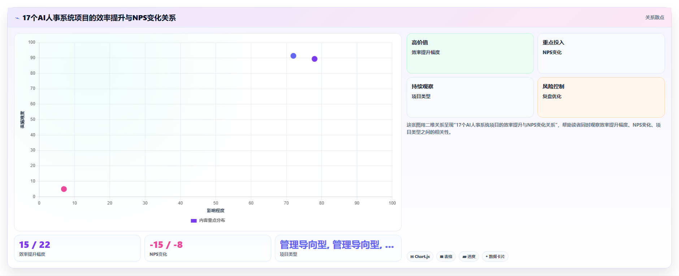The image size is (679, 276).
Task: Open the 风险控制 card
Action: (601, 97)
